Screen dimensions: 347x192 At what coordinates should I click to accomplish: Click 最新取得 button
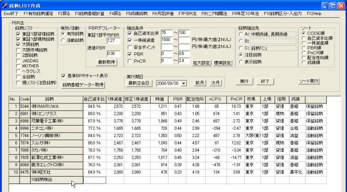coord(107,62)
